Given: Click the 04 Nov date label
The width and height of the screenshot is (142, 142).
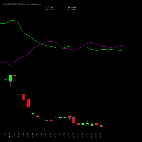Looking at the screenshot, I should pos(5,135).
